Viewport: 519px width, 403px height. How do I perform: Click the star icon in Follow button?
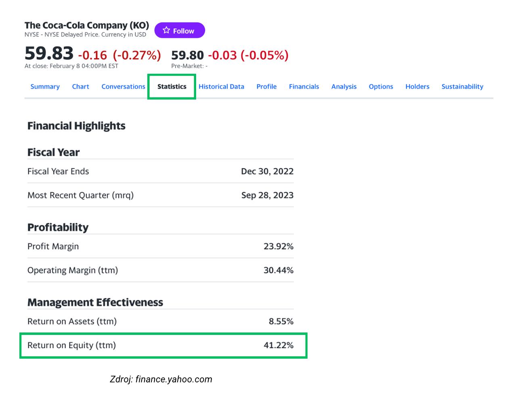click(x=166, y=30)
